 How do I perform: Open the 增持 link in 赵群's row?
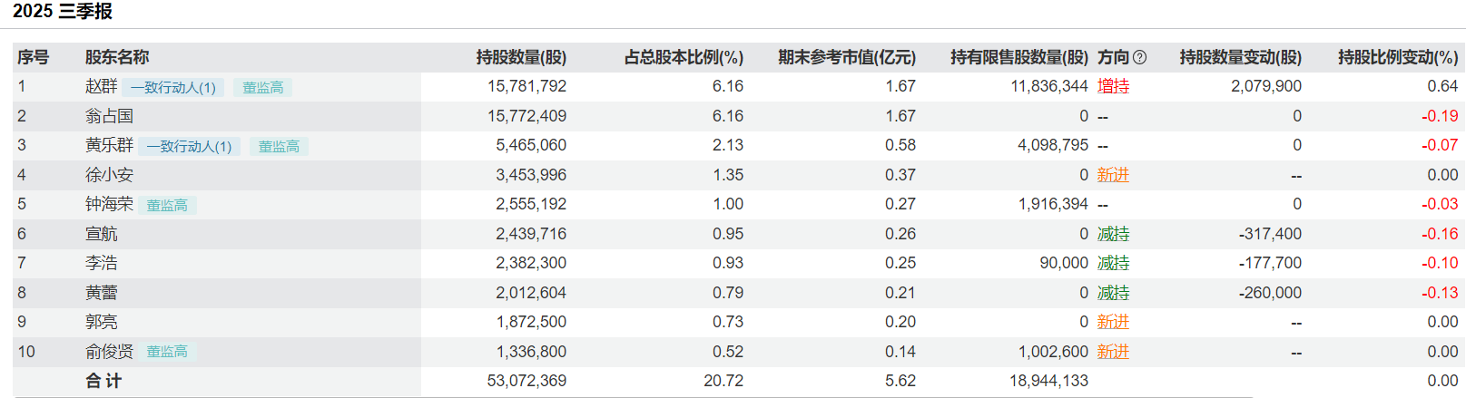point(1113,86)
